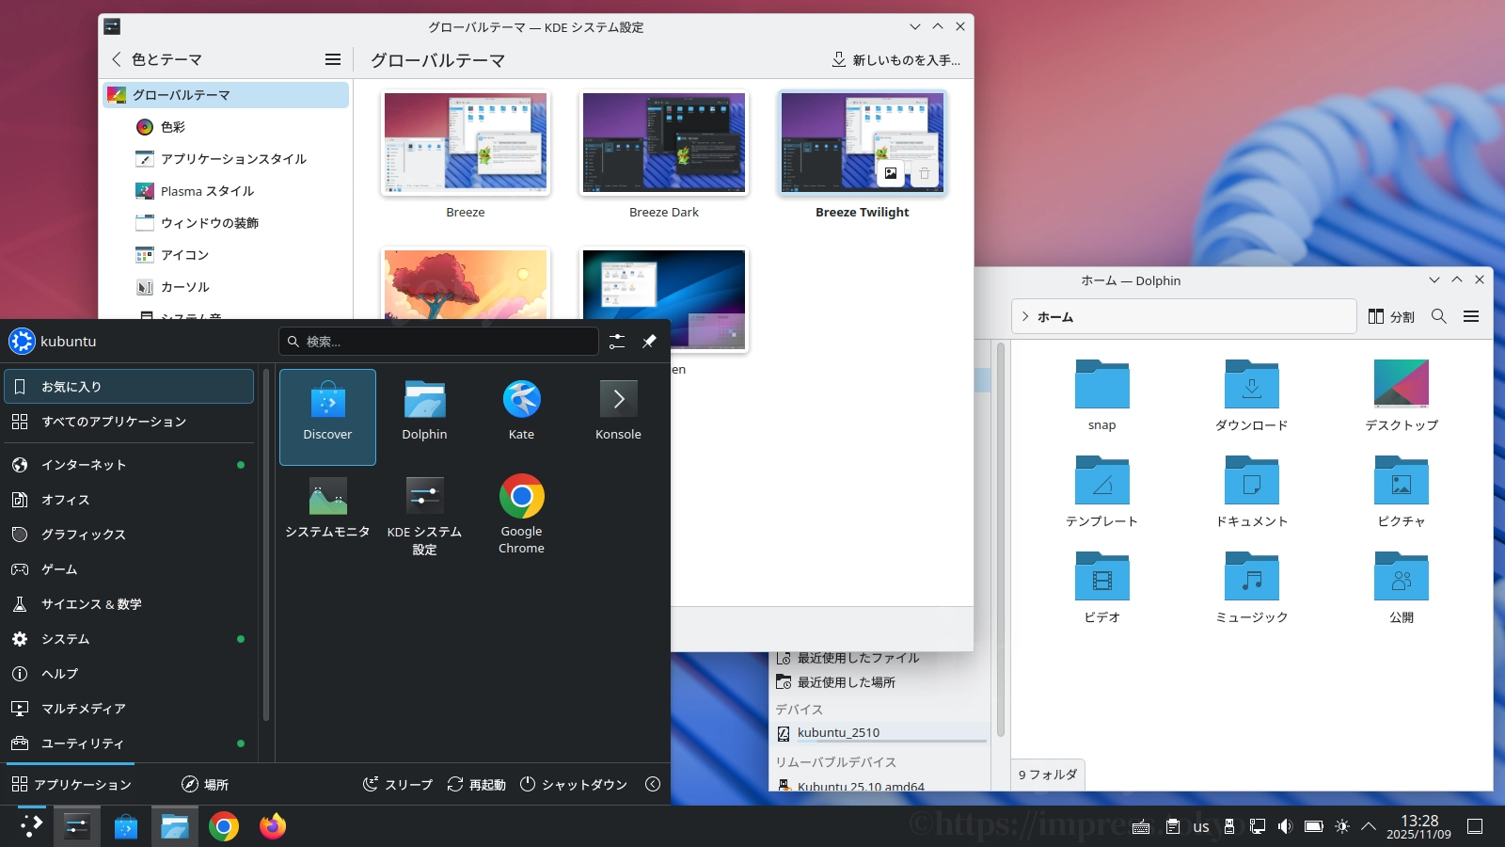Screen dimensions: 1505x847
Task: Open マルチメディア category
Action: (129, 709)
